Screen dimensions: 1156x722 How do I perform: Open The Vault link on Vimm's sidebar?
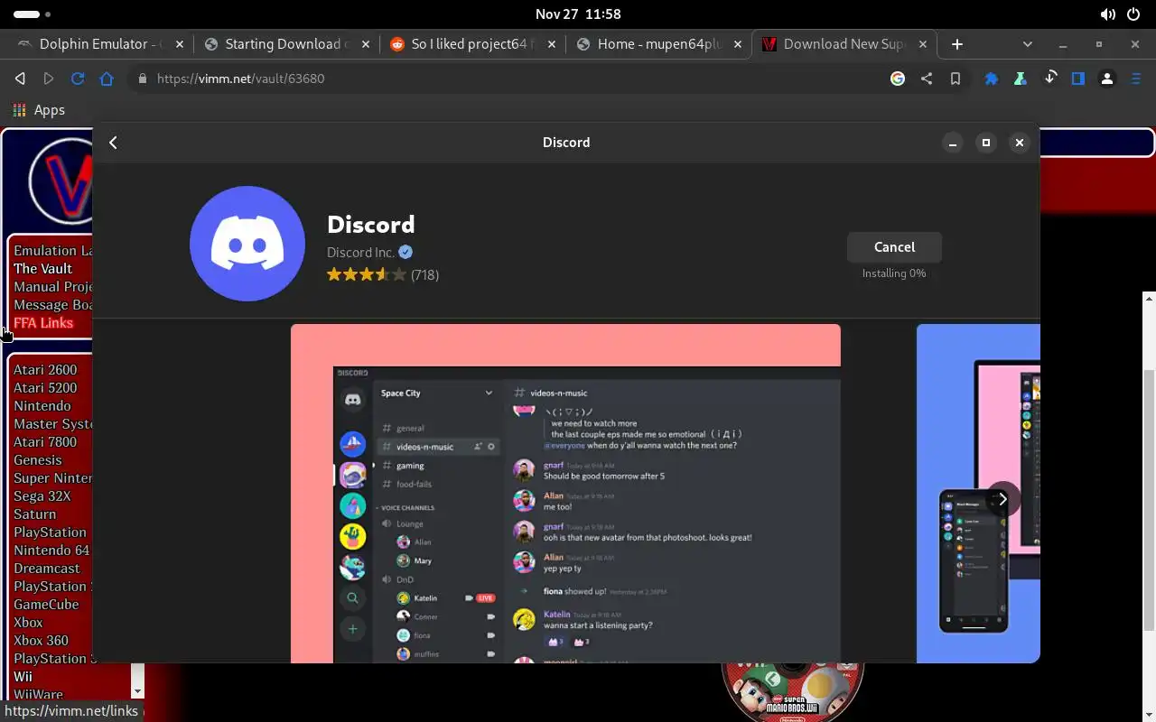[42, 269]
